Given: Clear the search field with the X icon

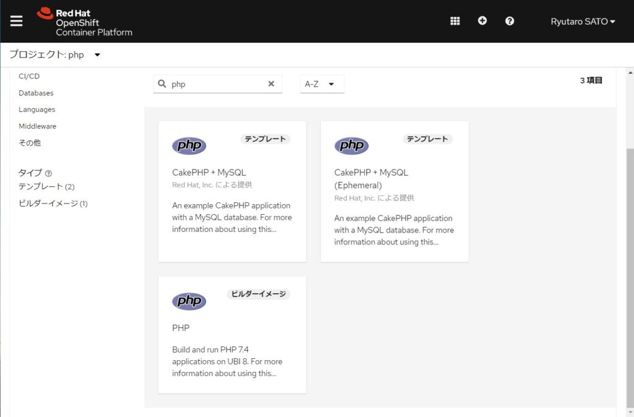Looking at the screenshot, I should (x=271, y=84).
